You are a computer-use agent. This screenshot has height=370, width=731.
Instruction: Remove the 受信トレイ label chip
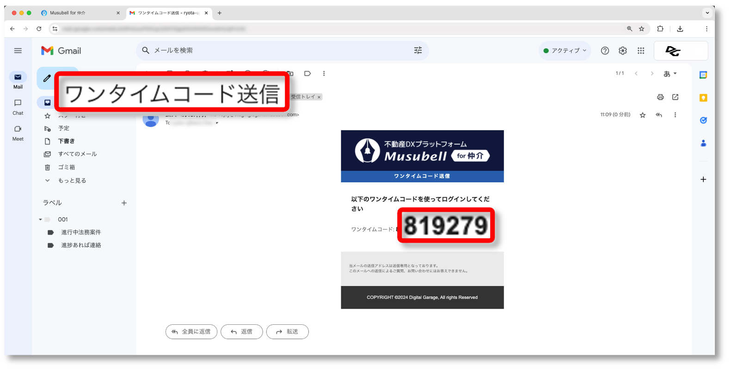point(319,97)
